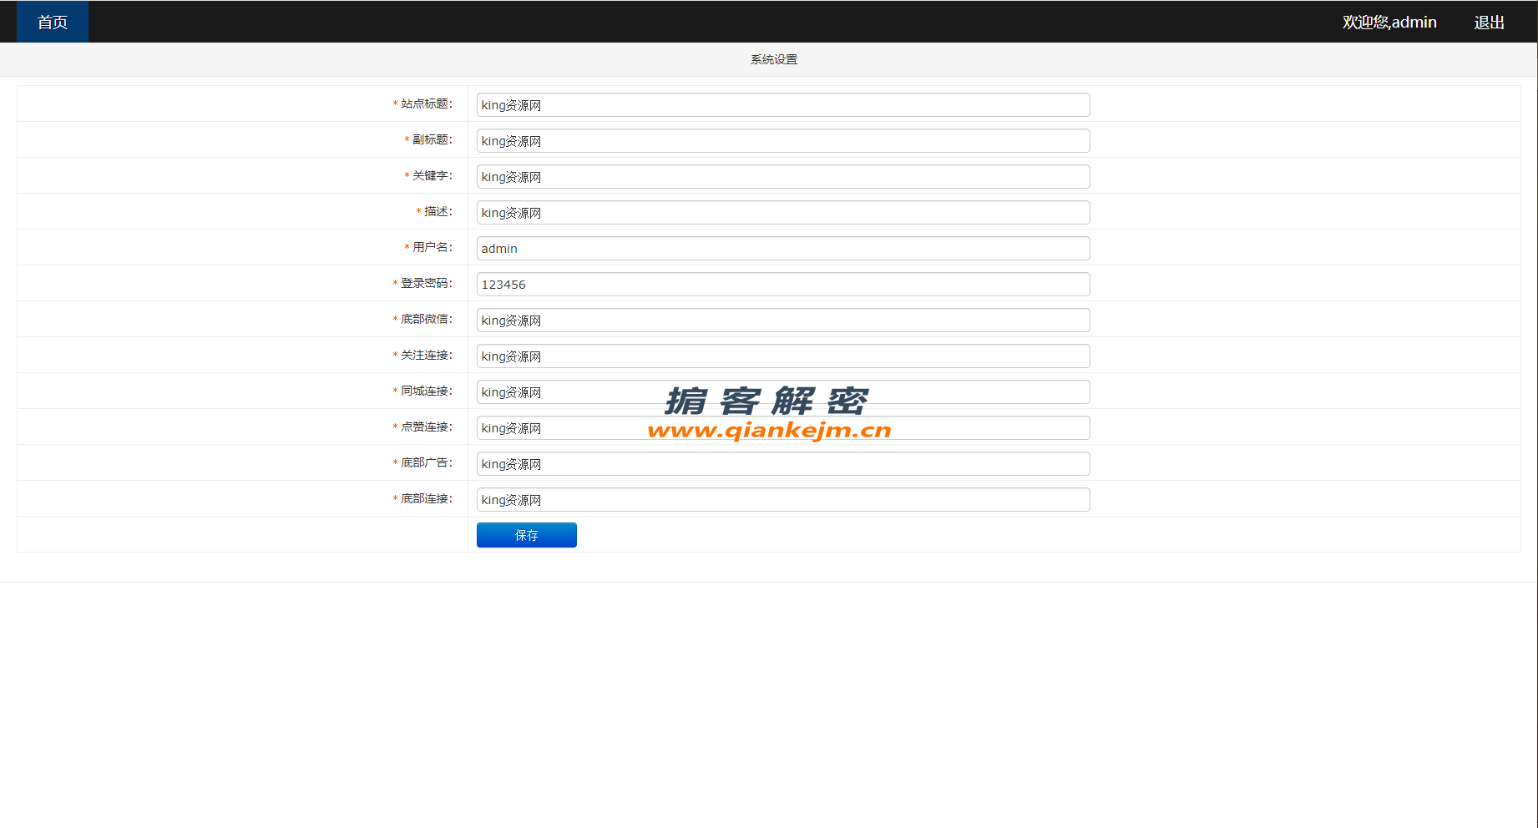Click the 底部微信 label
Viewport: 1538px width, 828px height.
point(426,319)
